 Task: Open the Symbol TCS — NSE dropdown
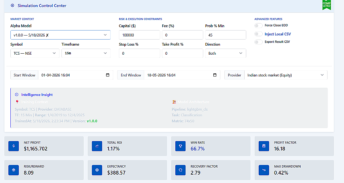tap(35, 53)
